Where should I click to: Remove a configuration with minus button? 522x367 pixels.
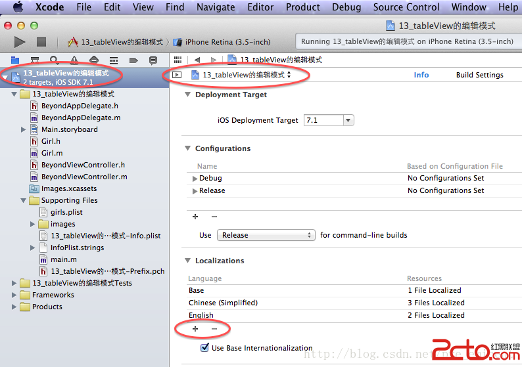(x=214, y=217)
